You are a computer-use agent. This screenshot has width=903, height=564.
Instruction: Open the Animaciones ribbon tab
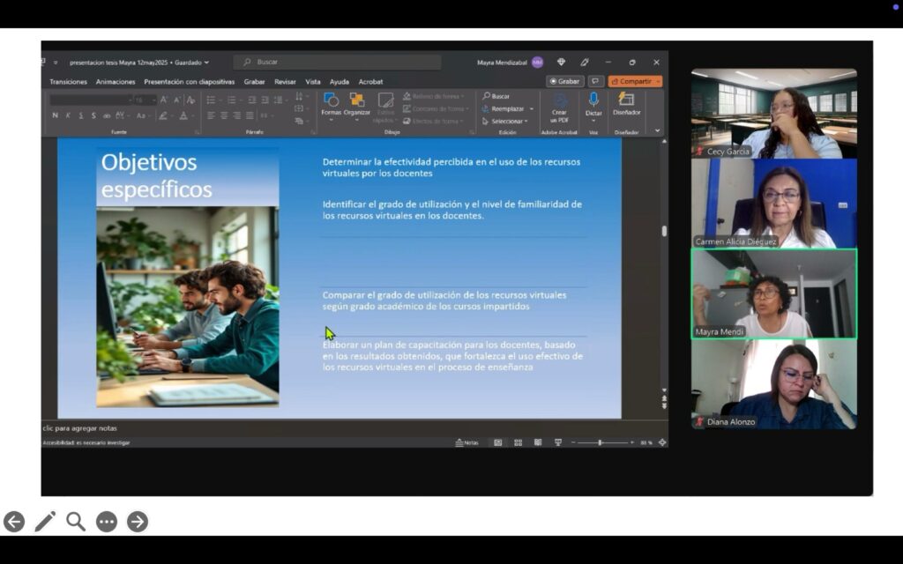tap(116, 82)
